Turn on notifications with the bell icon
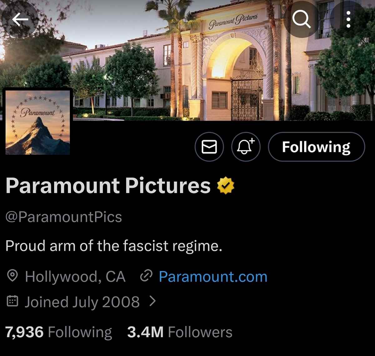The image size is (375, 356). click(246, 147)
